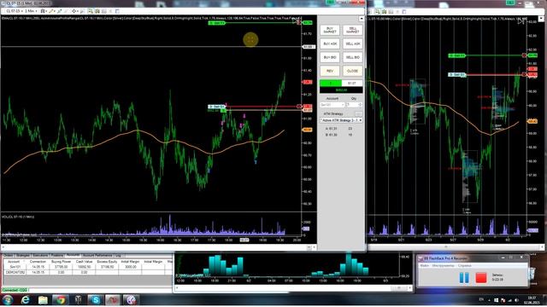Open File Explorer folder from the taskbar
The image size is (547, 307).
tap(43, 299)
